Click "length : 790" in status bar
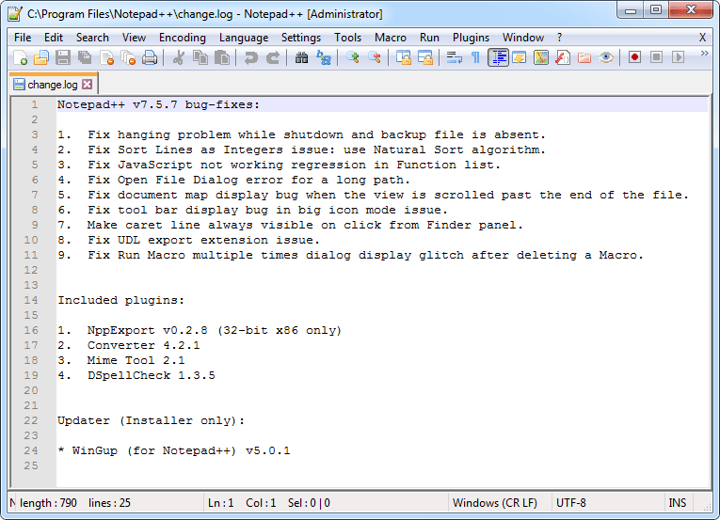The height and width of the screenshot is (520, 720). (48, 503)
